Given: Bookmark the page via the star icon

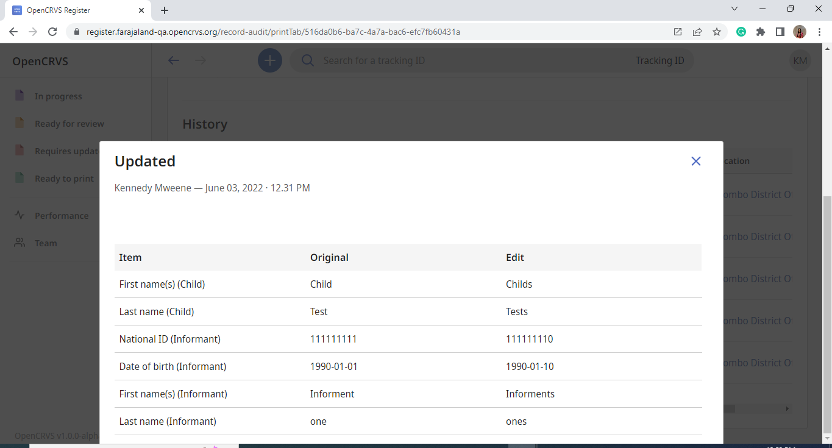Looking at the screenshot, I should coord(716,31).
